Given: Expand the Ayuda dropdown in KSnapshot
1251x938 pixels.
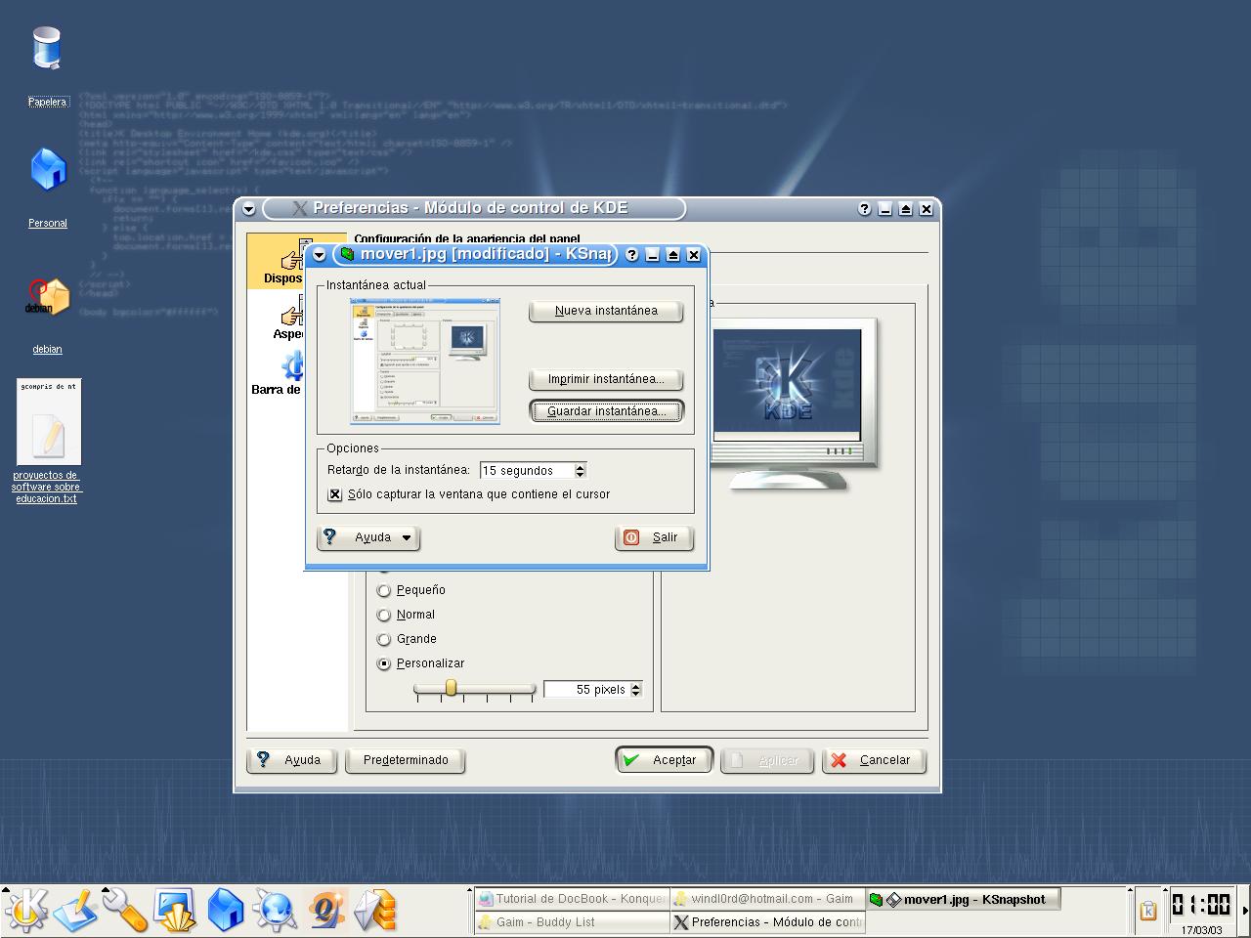Looking at the screenshot, I should (x=368, y=537).
